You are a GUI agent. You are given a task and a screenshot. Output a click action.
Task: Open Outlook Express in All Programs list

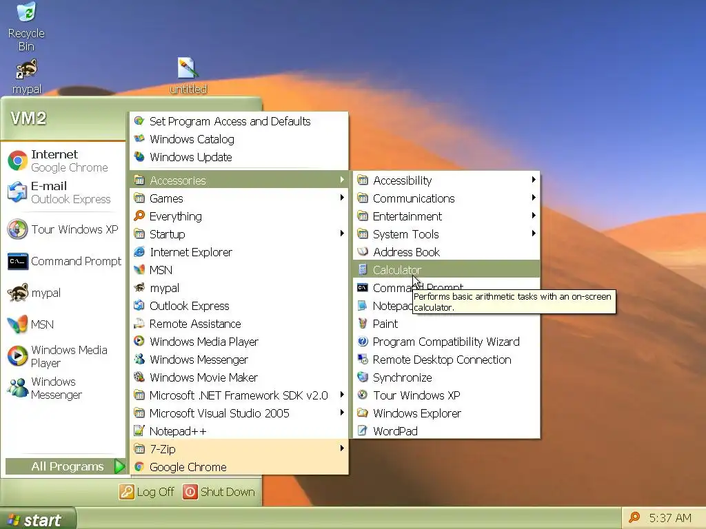click(239, 306)
